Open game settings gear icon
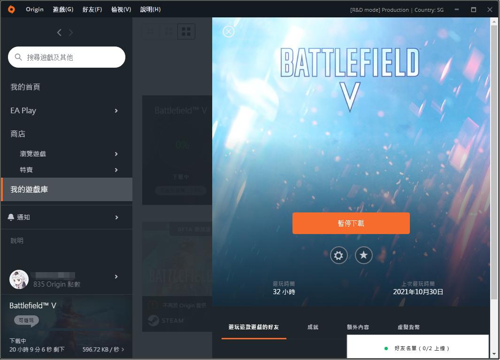The image size is (500, 360). 338,255
